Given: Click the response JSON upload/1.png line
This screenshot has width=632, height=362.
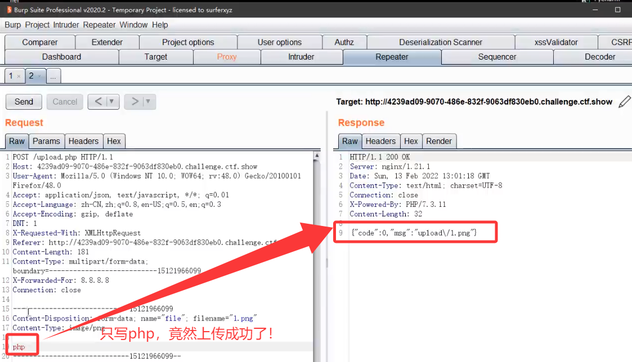Looking at the screenshot, I should click(x=414, y=233).
